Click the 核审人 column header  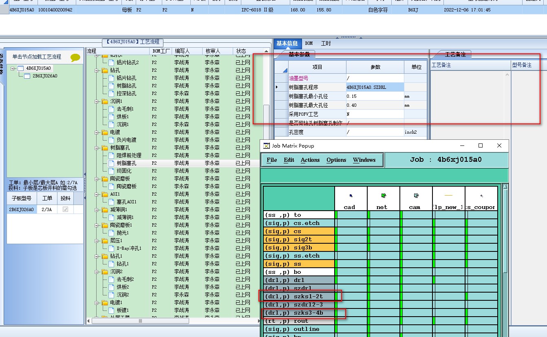[218, 51]
